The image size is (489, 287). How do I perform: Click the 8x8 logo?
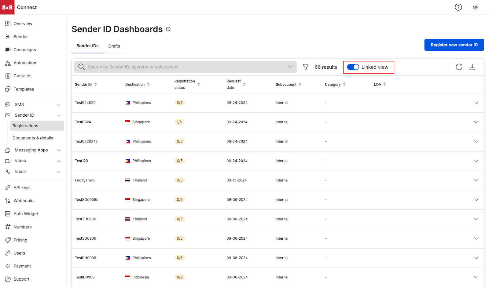click(x=7, y=7)
